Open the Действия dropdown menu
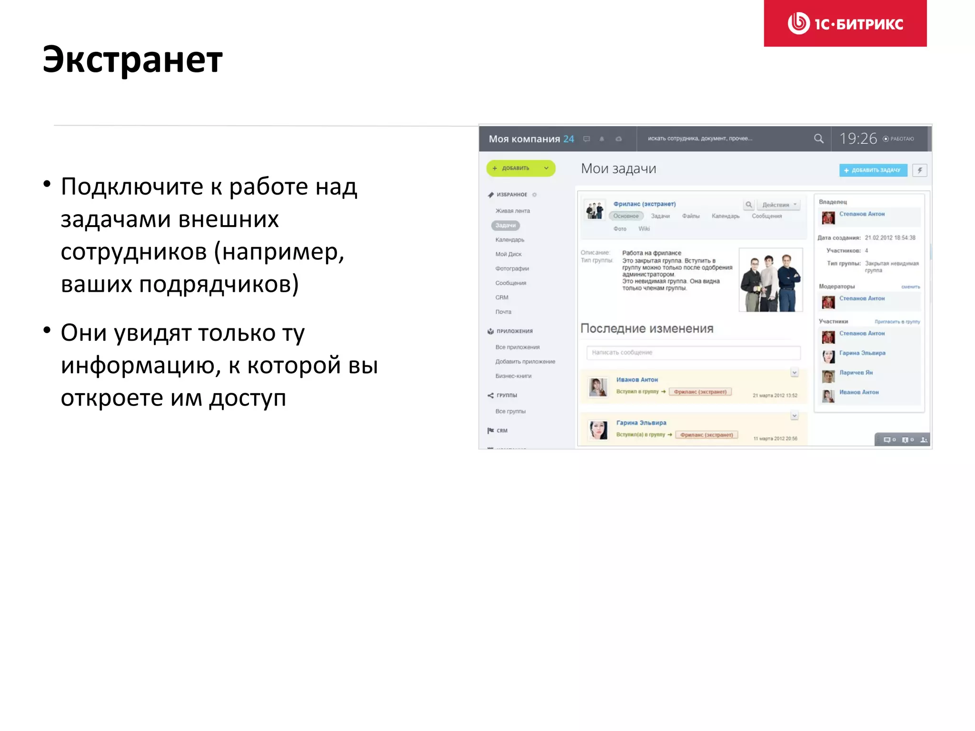 click(779, 205)
